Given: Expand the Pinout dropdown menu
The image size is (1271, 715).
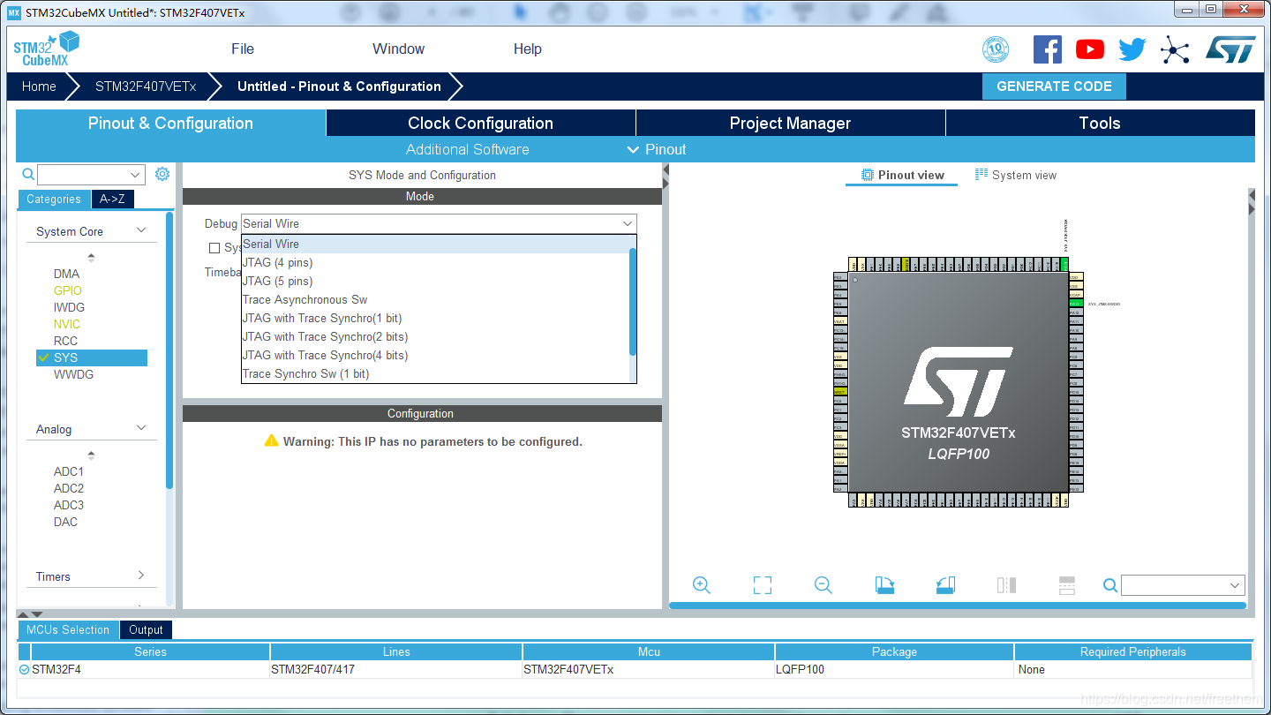Looking at the screenshot, I should point(657,150).
